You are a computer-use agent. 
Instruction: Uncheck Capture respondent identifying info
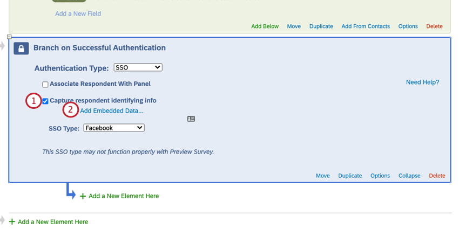[45, 101]
